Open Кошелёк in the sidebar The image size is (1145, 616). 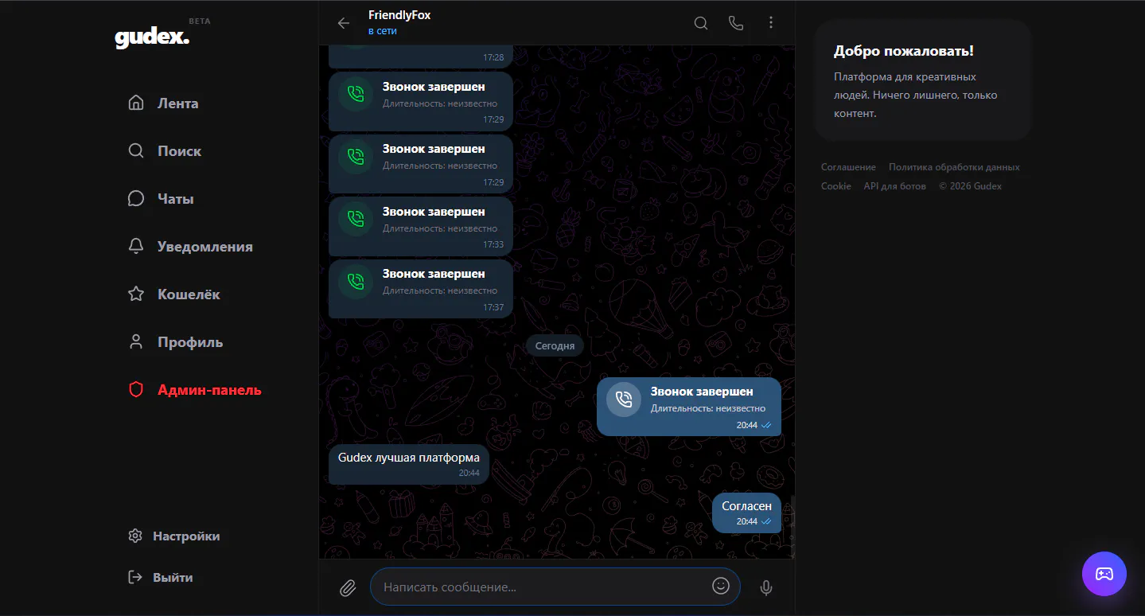coord(174,294)
